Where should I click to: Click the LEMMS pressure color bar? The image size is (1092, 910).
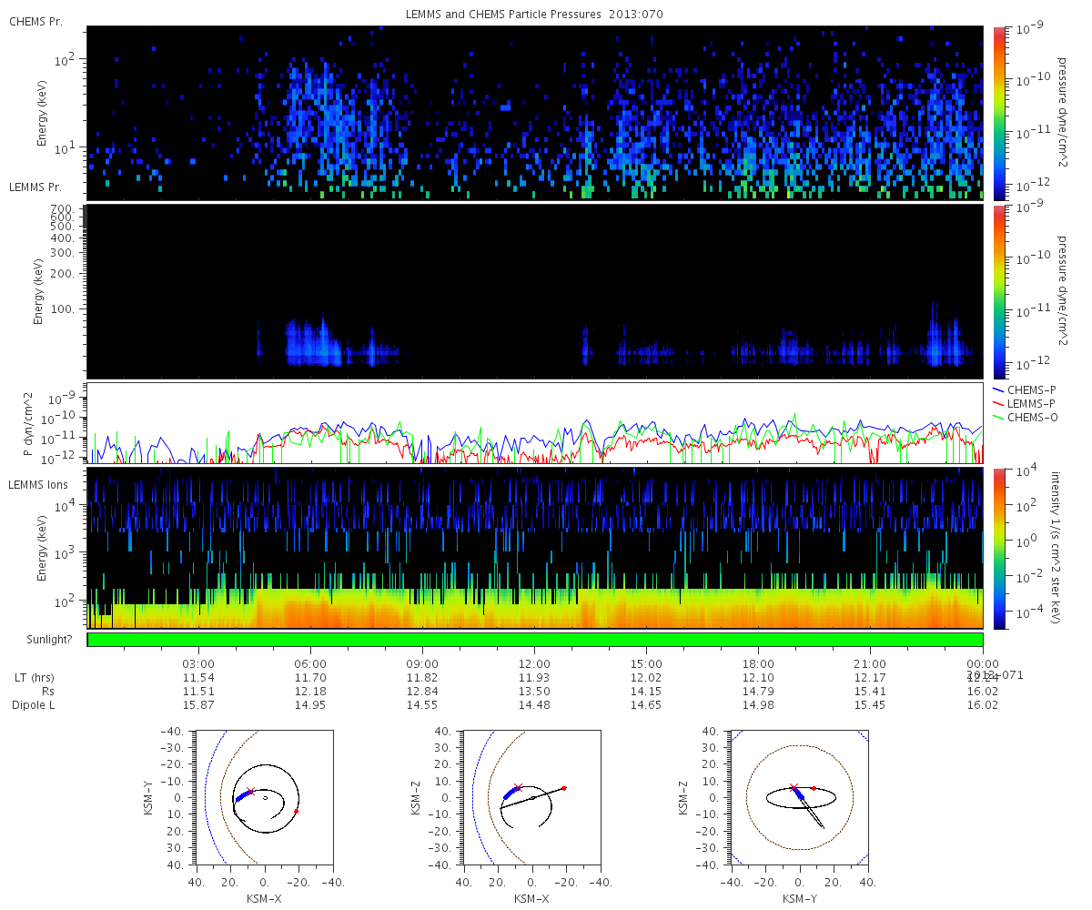[998, 291]
